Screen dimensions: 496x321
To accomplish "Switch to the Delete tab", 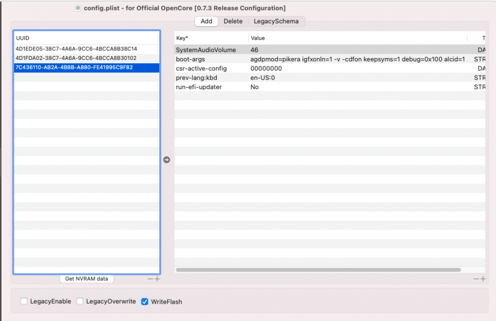I will point(233,21).
